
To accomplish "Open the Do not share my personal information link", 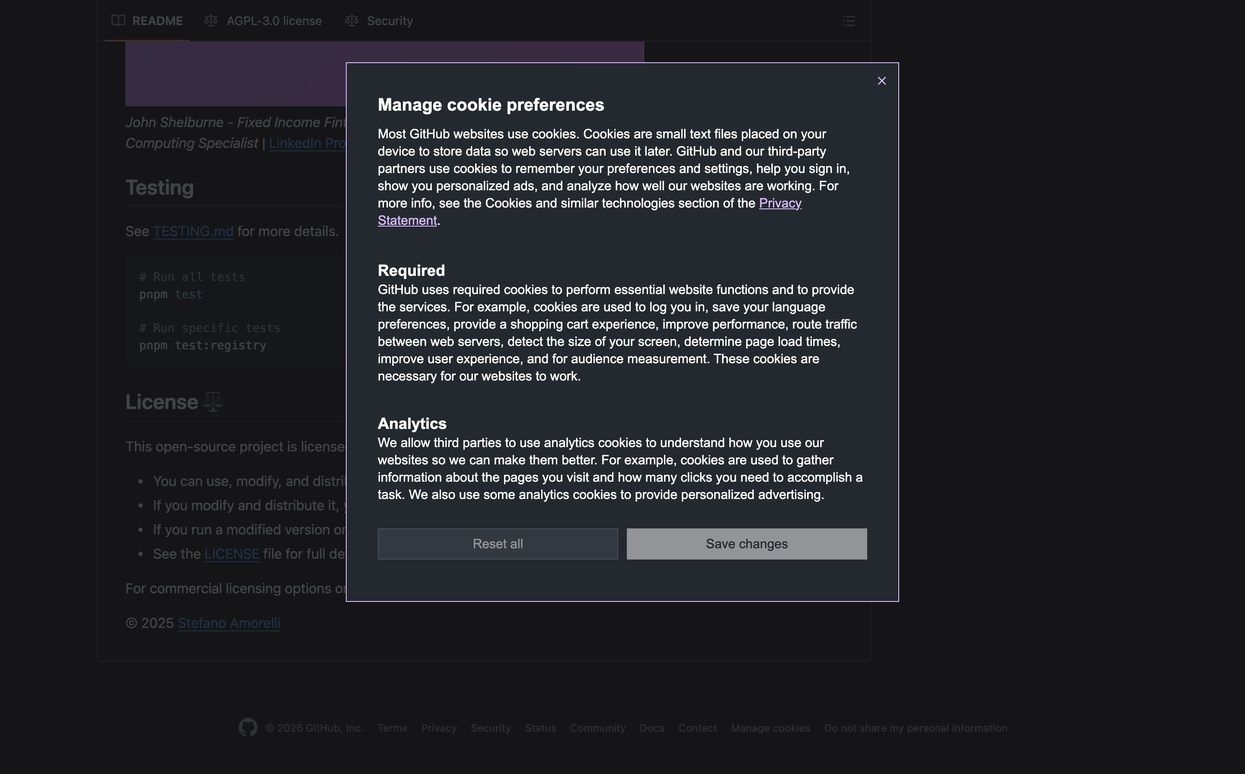I will tap(915, 728).
